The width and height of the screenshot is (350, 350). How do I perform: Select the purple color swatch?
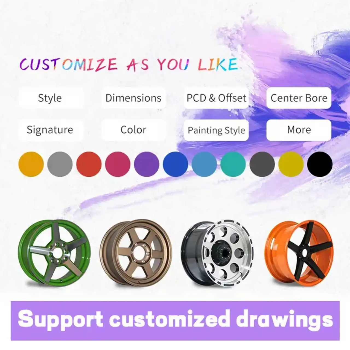[147, 164]
